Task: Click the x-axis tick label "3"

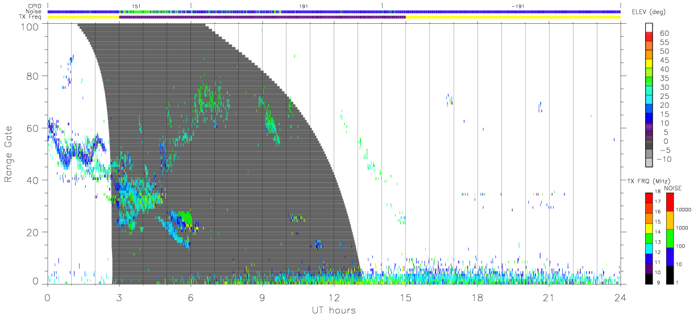Action: [119, 298]
